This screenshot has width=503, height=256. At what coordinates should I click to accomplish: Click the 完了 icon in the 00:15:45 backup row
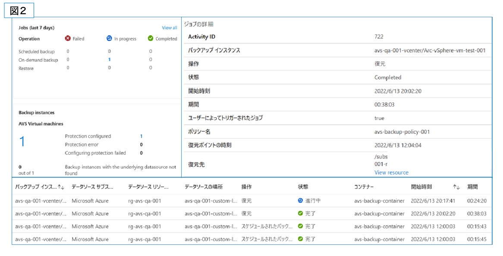[x=300, y=239]
